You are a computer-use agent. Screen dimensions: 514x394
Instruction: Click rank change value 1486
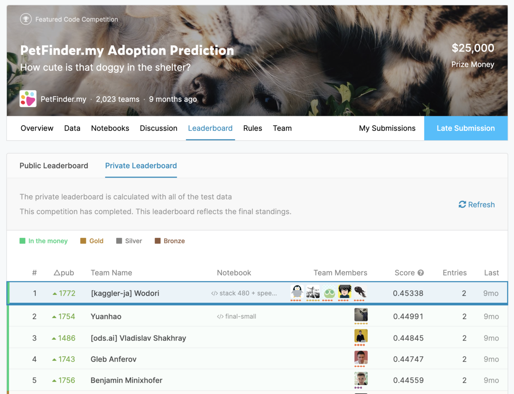[67, 338]
